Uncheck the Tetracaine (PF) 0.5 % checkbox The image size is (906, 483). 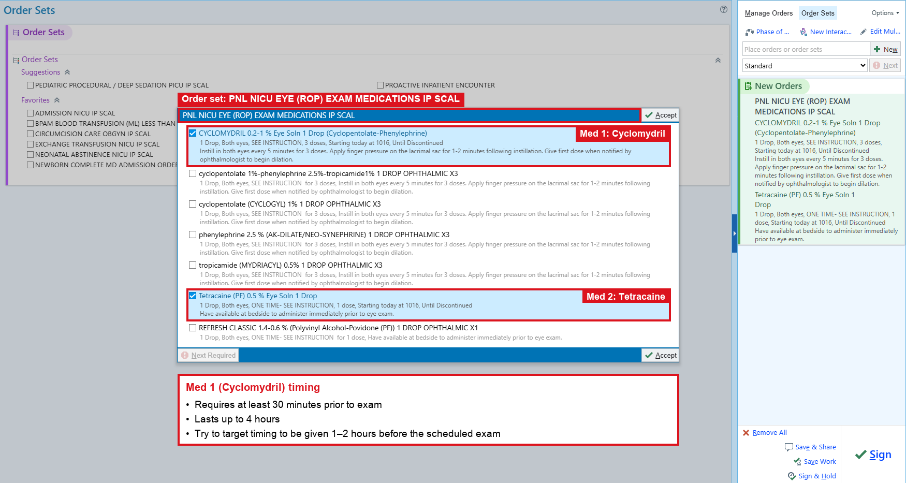point(193,296)
